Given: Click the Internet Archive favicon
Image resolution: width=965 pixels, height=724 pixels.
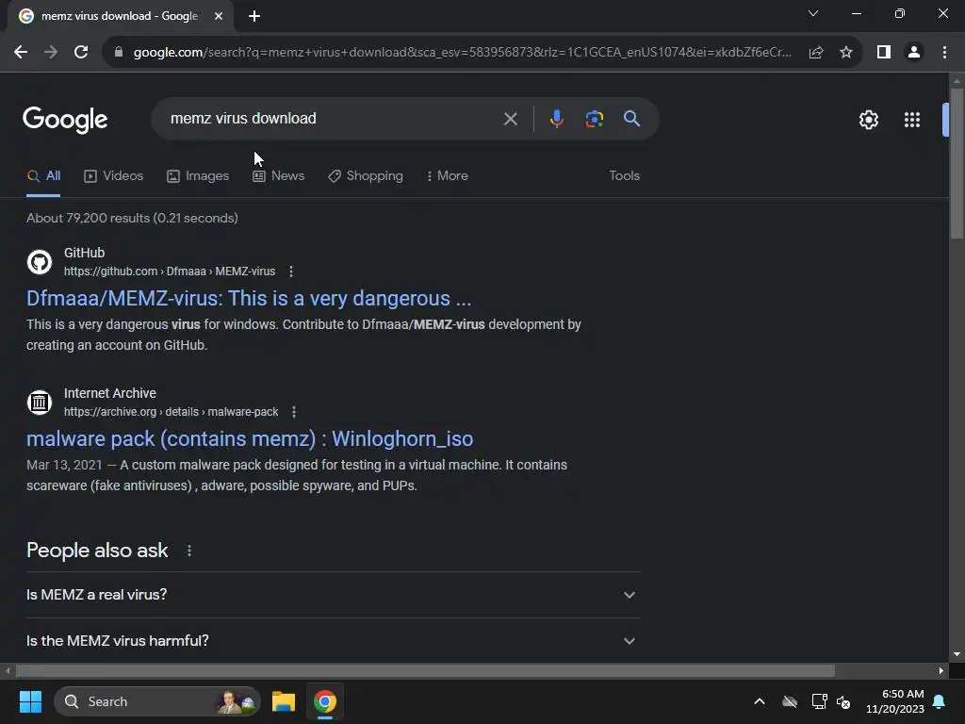Looking at the screenshot, I should (x=40, y=403).
